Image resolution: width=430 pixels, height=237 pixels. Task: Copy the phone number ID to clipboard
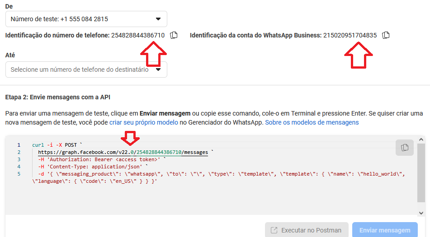pyautogui.click(x=174, y=35)
